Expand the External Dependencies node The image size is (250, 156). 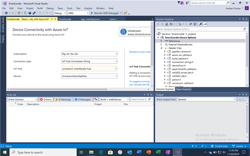pyautogui.click(x=161, y=44)
